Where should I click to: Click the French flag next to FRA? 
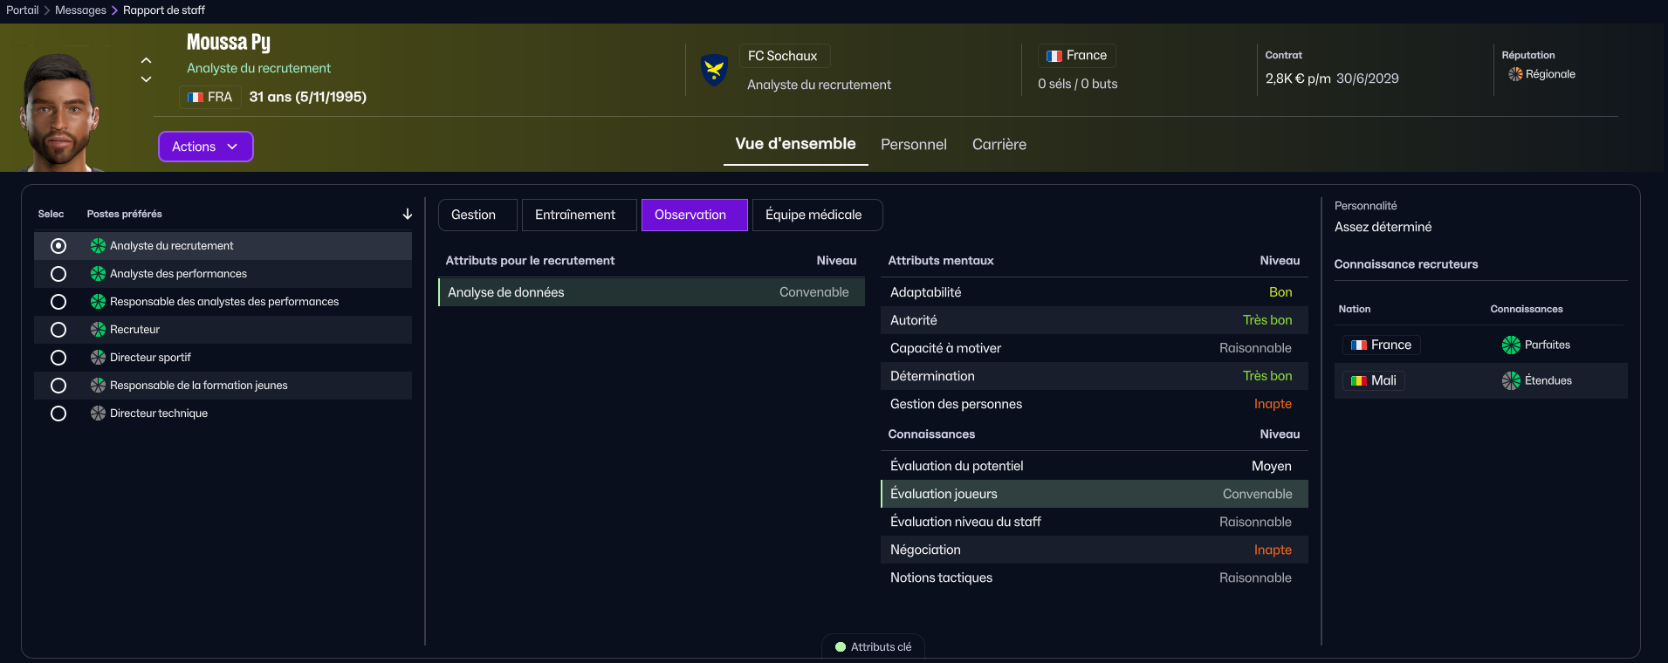196,98
